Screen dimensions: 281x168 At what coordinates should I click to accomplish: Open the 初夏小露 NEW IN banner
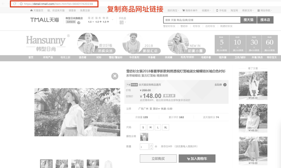coord(187,43)
